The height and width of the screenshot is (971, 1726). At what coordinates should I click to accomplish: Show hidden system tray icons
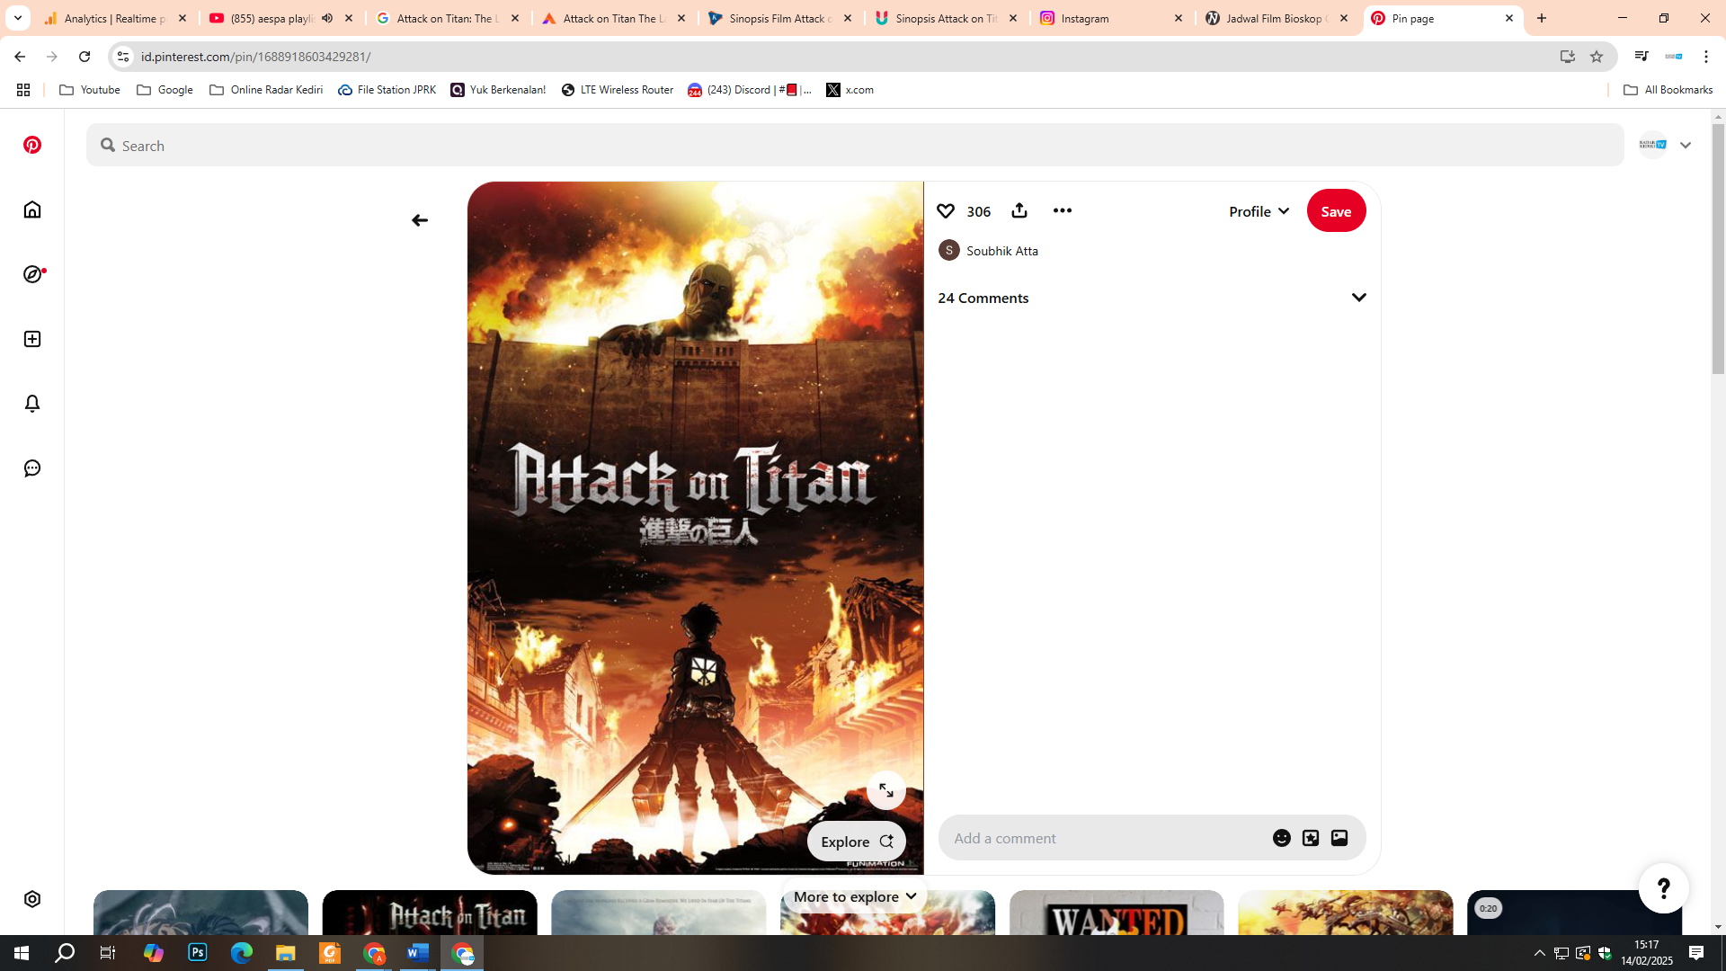pyautogui.click(x=1540, y=953)
